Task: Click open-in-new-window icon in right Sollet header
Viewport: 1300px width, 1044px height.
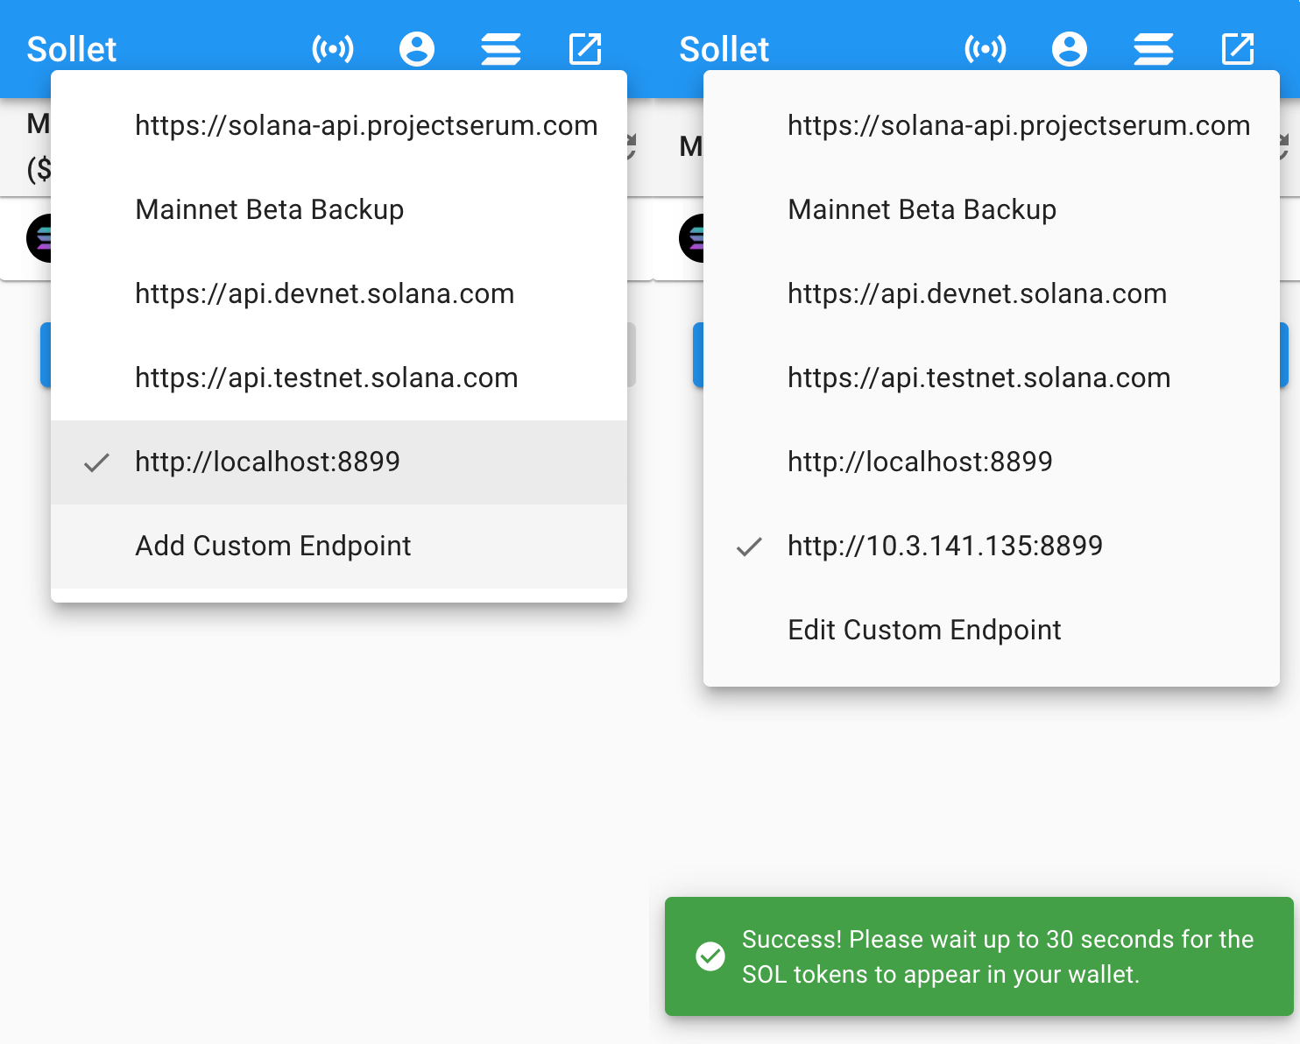Action: click(x=1238, y=49)
